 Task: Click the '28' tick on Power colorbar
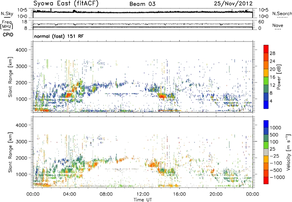point(272,53)
